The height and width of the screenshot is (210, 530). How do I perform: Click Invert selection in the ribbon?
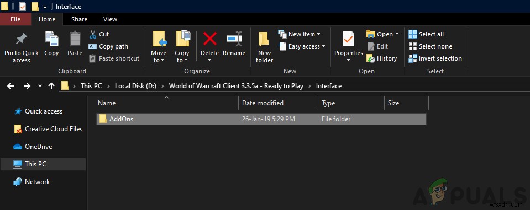435,58
